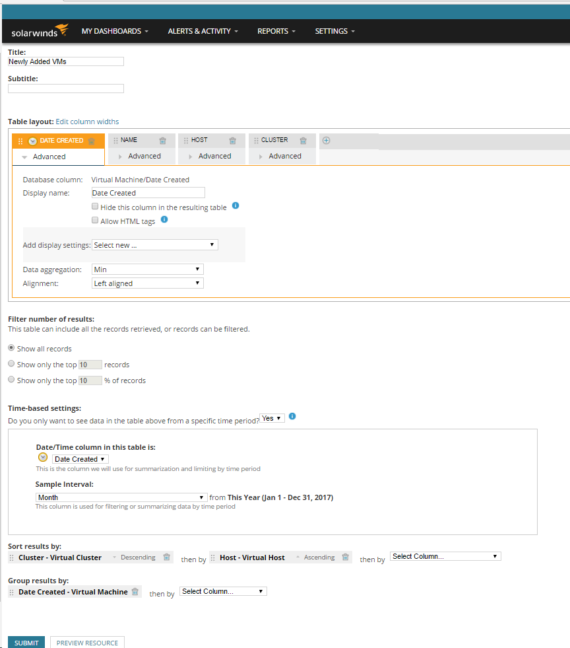Click the clock icon beside Date/Time column dropdown
Image resolution: width=570 pixels, height=648 pixels.
tap(43, 458)
